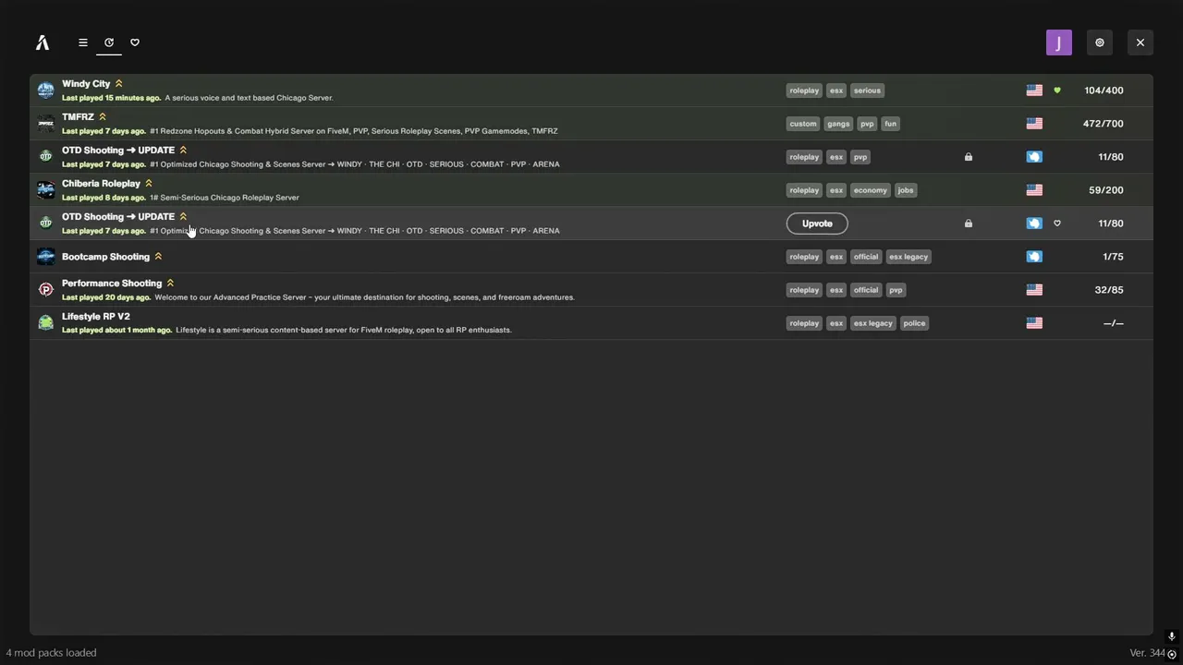Select the Chiberia Roleplay server name
This screenshot has height=665, width=1183.
click(x=101, y=184)
